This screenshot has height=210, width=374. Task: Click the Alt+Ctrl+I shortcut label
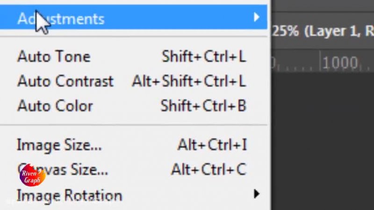point(212,145)
